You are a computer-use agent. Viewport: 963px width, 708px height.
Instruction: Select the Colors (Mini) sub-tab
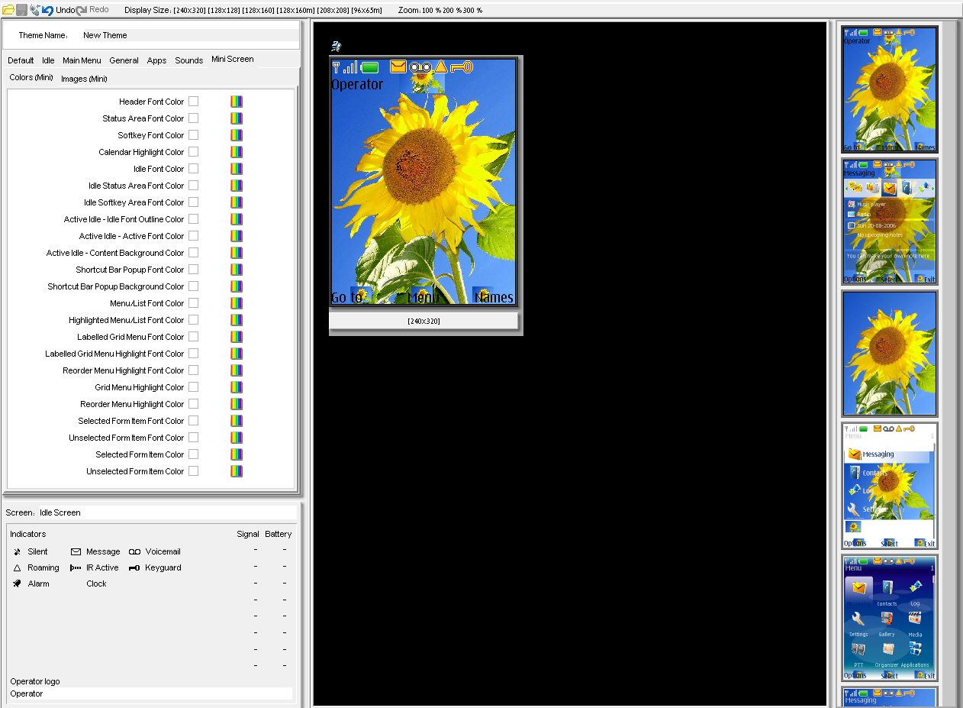(31, 78)
